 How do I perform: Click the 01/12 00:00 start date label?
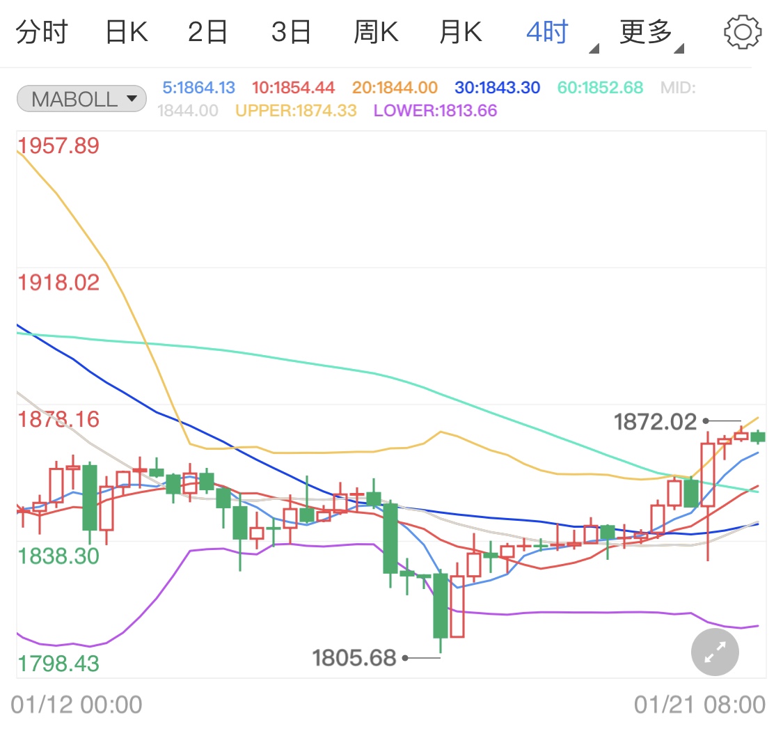click(77, 705)
